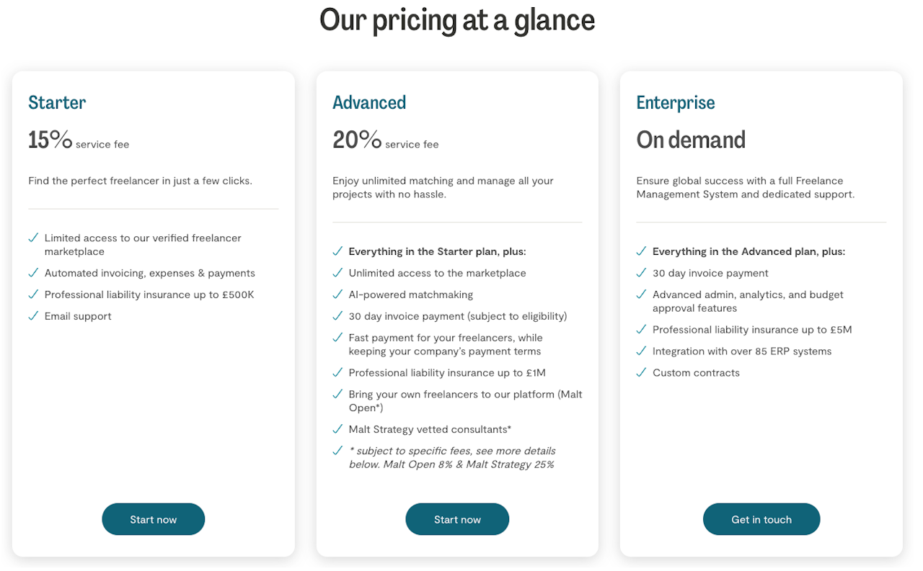Click checkmark beside Malt Strategy vetted consultants

(x=337, y=429)
